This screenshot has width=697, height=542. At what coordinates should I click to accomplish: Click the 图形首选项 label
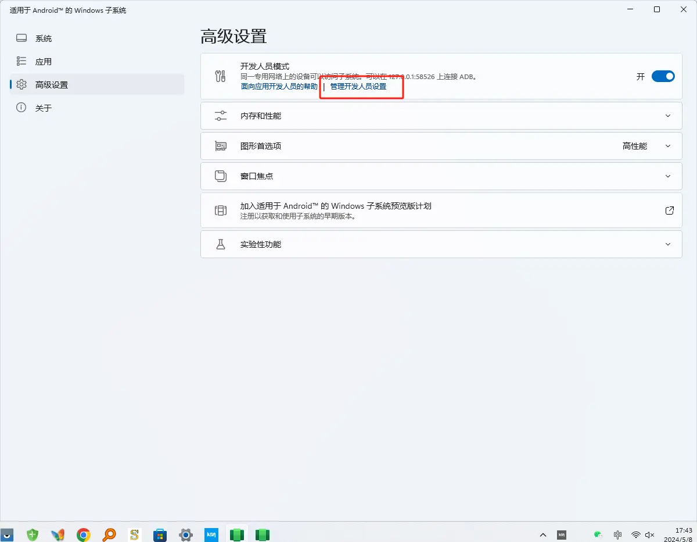point(261,146)
